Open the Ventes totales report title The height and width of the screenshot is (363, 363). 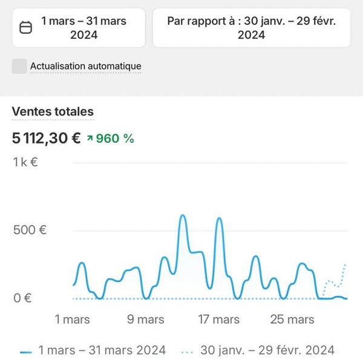[53, 112]
